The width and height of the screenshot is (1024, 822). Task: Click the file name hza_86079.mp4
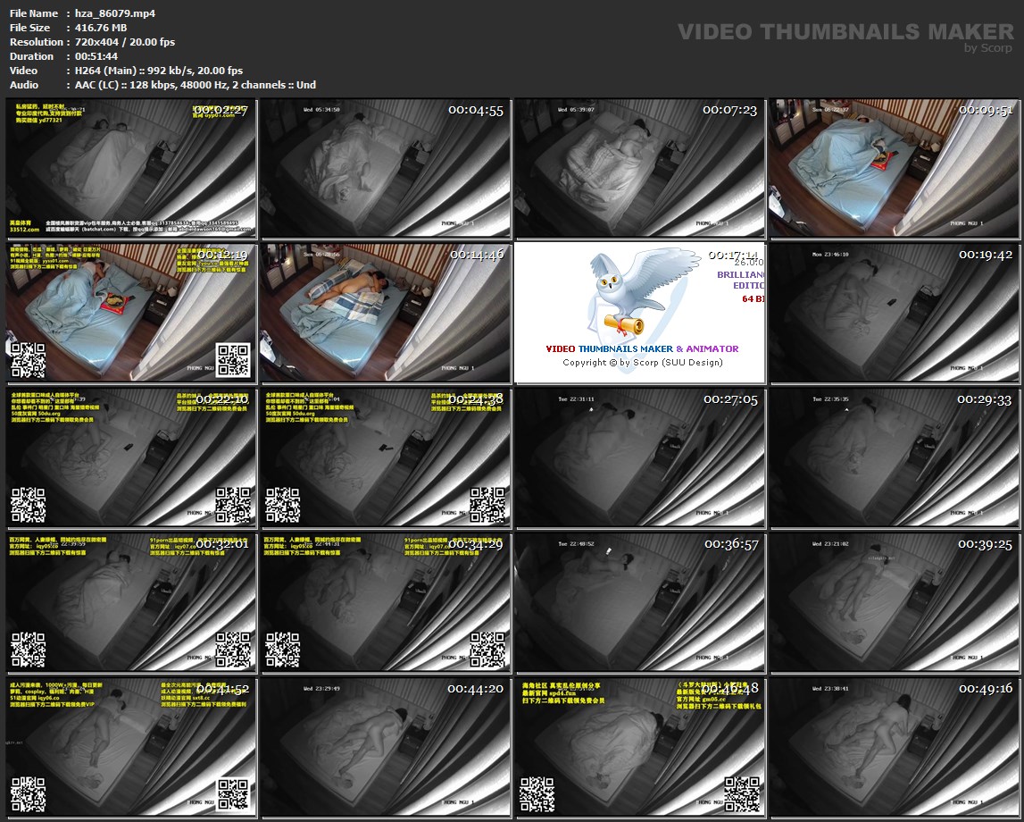point(115,13)
